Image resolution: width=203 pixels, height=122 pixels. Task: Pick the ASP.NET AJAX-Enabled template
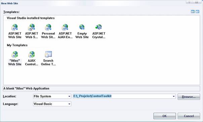pyautogui.click(x=65, y=31)
